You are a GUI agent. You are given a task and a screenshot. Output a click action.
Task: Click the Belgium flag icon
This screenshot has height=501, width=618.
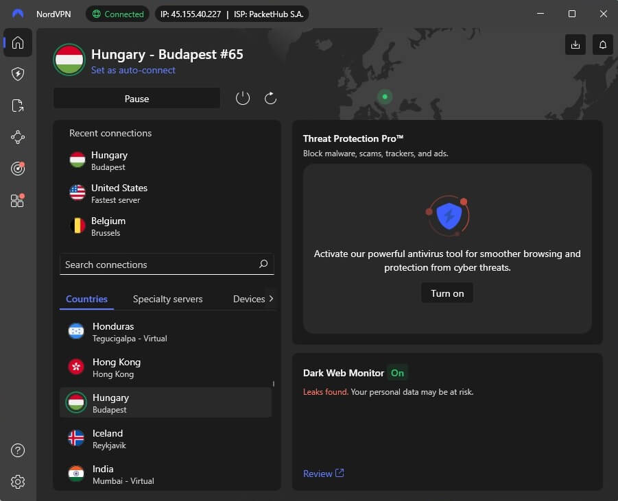point(78,226)
